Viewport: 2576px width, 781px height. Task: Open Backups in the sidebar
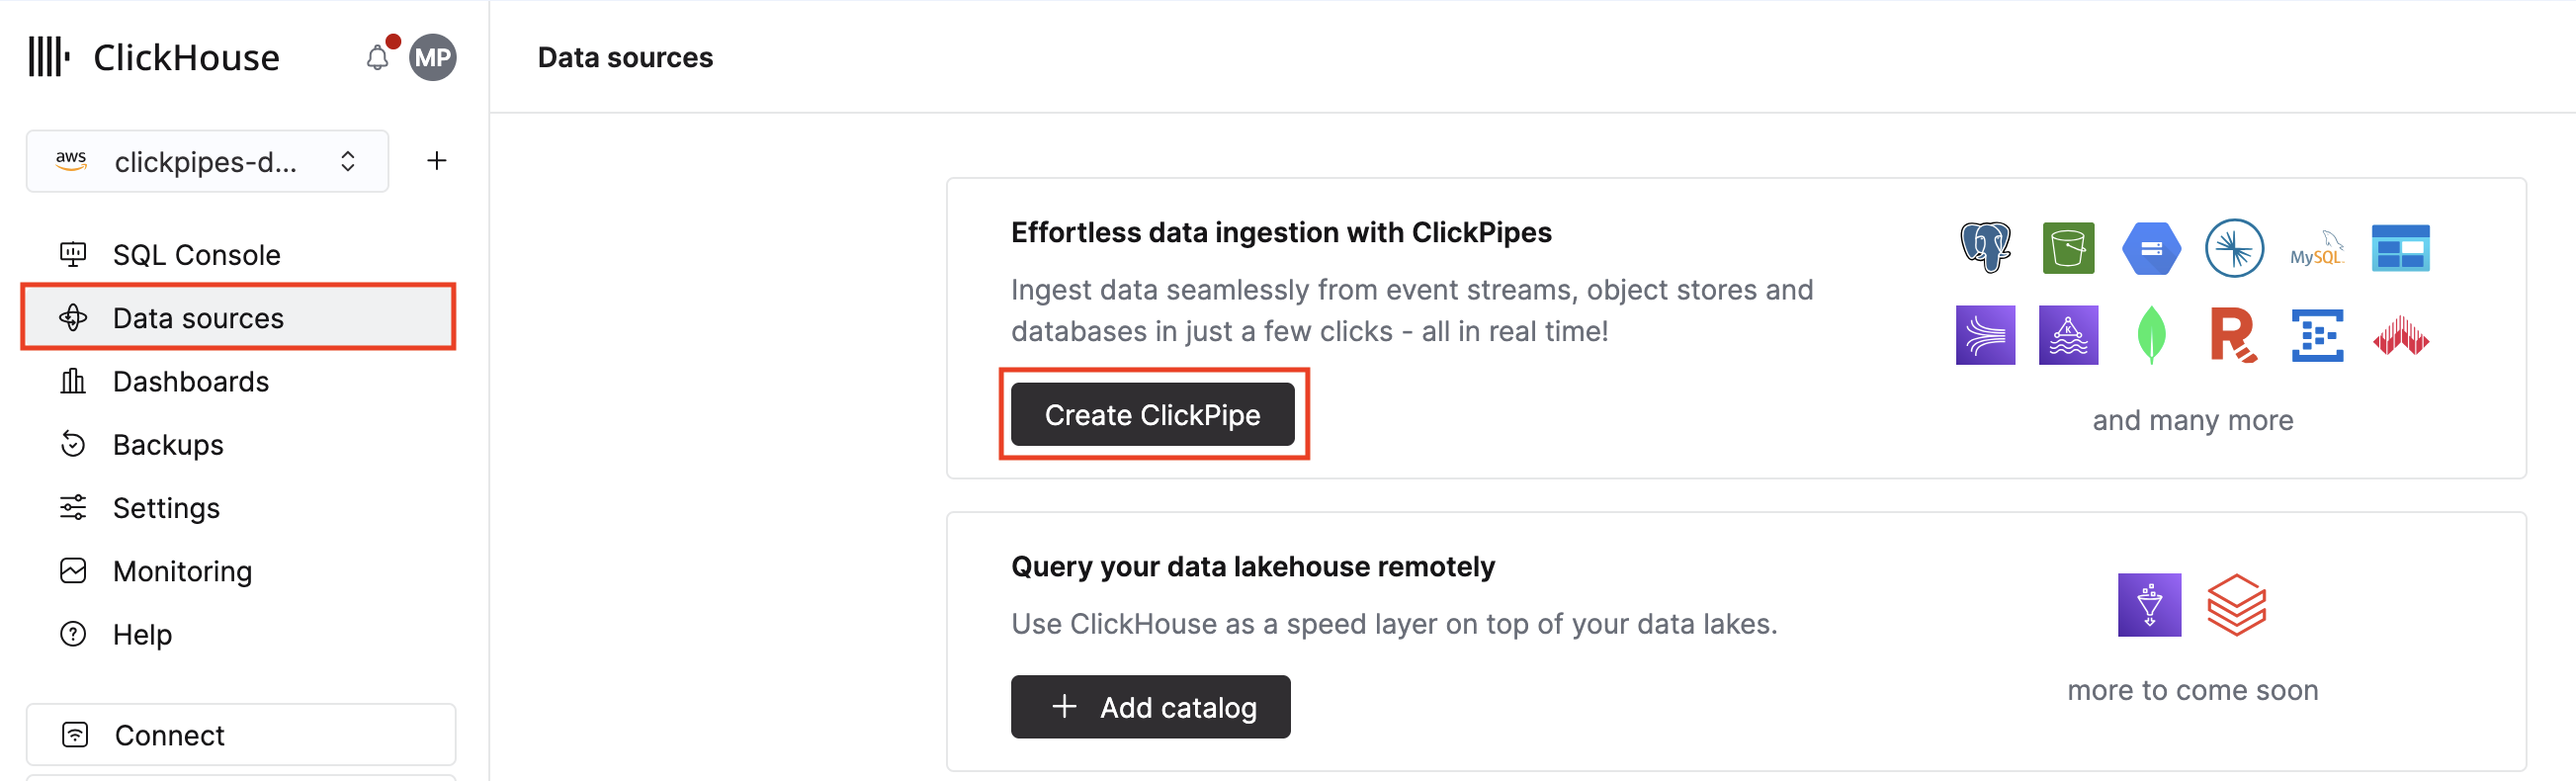(x=168, y=445)
